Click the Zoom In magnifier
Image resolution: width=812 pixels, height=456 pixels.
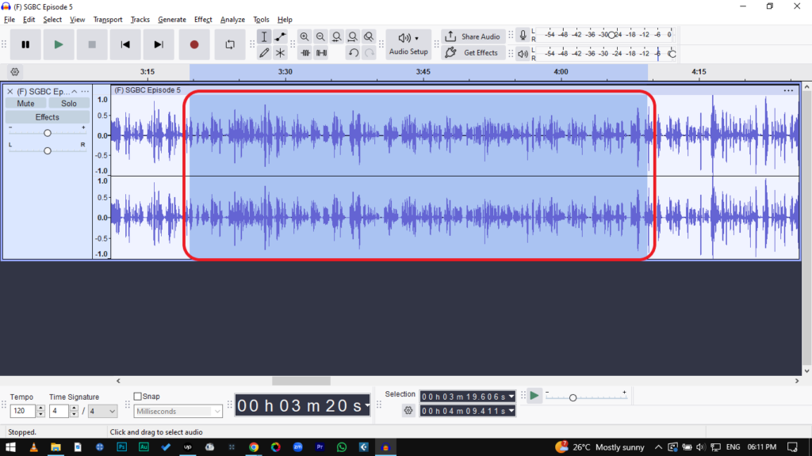click(x=304, y=36)
